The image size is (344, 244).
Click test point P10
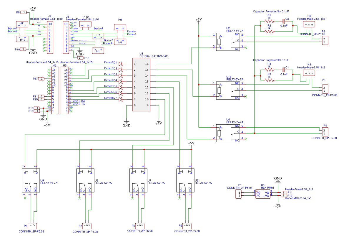click(23, 49)
